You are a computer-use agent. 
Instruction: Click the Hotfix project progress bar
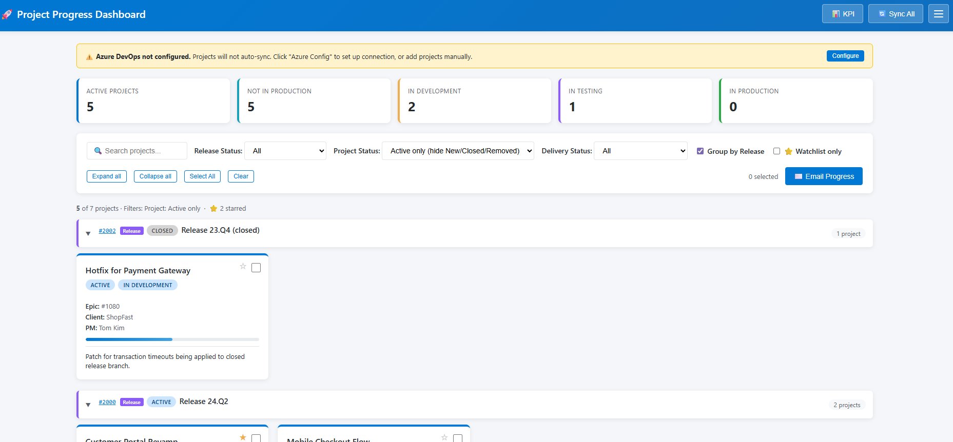click(172, 339)
